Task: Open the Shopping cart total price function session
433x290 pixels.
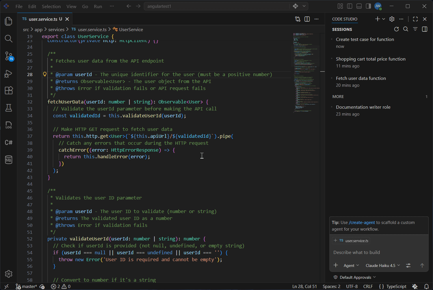Action: click(379, 62)
